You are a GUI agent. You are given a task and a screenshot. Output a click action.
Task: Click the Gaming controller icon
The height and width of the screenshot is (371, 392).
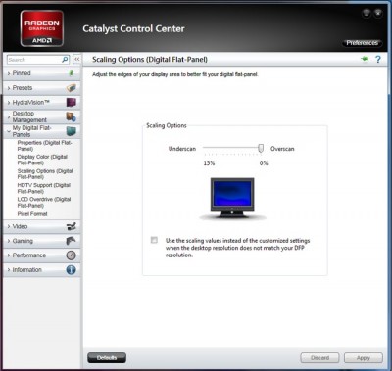tap(72, 241)
